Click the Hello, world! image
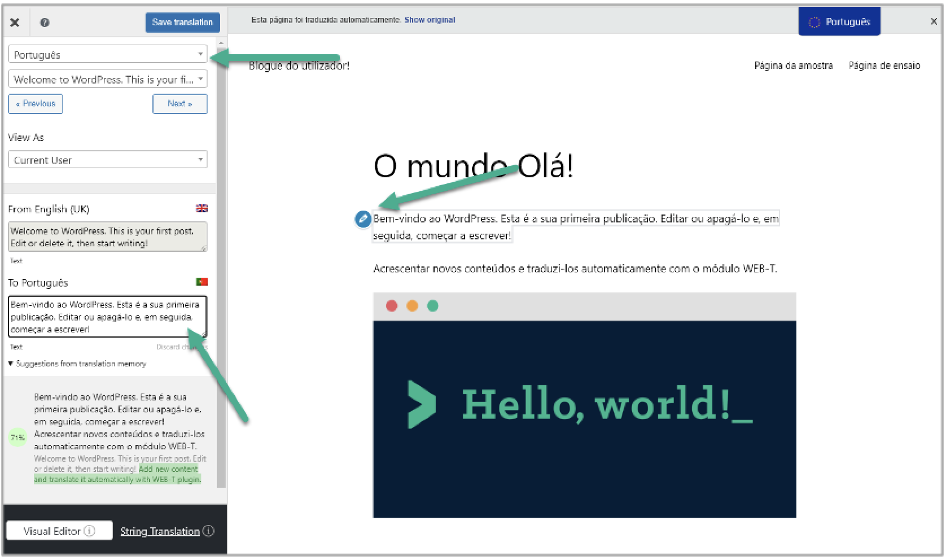This screenshot has width=946, height=560. pos(584,405)
